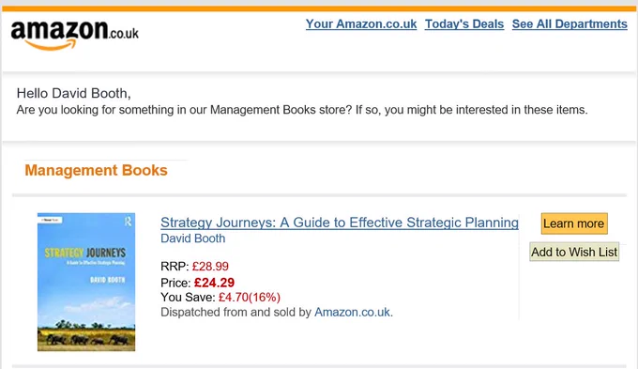Open the Amazon.co.uk seller link

click(353, 312)
